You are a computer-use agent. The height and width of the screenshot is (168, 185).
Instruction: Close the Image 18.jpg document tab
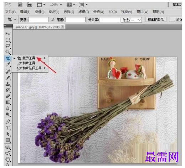pos(62,27)
